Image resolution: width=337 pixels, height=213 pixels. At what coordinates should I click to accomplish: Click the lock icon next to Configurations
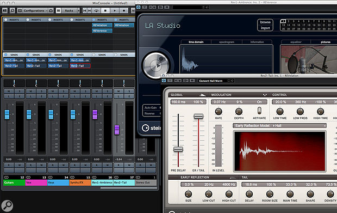(x=51, y=10)
